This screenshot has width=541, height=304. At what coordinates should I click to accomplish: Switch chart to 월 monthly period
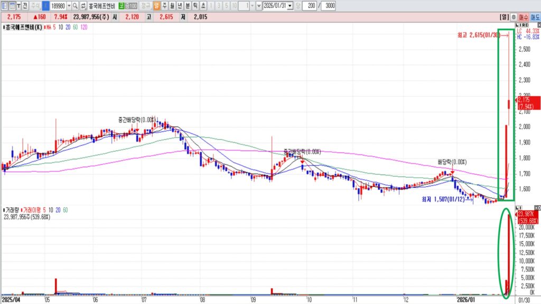tap(172, 5)
